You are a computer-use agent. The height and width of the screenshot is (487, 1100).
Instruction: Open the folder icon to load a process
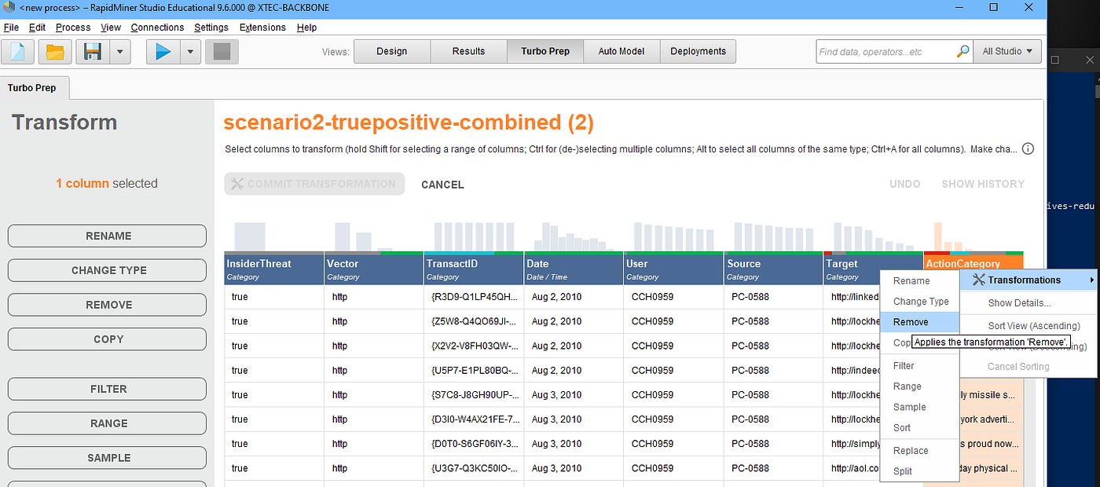tap(55, 52)
